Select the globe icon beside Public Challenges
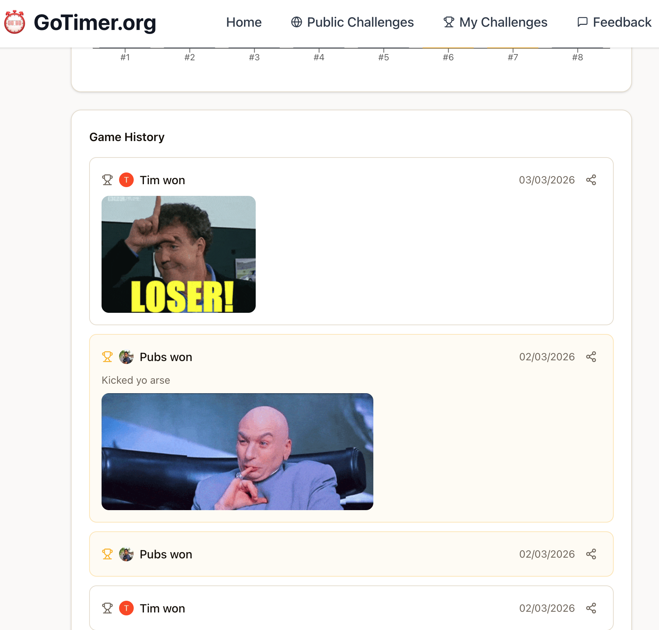 (x=296, y=22)
